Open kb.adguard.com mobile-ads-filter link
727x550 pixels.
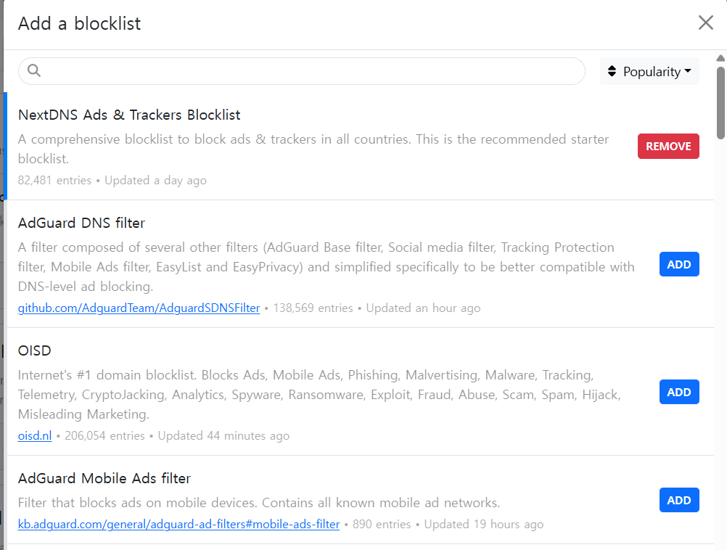click(x=178, y=524)
